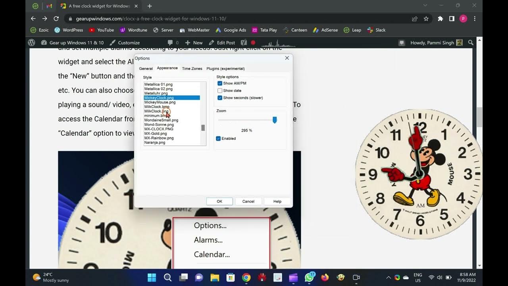Select MickeyClock.png in the style list
Image resolution: width=508 pixels, height=286 pixels.
pyautogui.click(x=172, y=98)
